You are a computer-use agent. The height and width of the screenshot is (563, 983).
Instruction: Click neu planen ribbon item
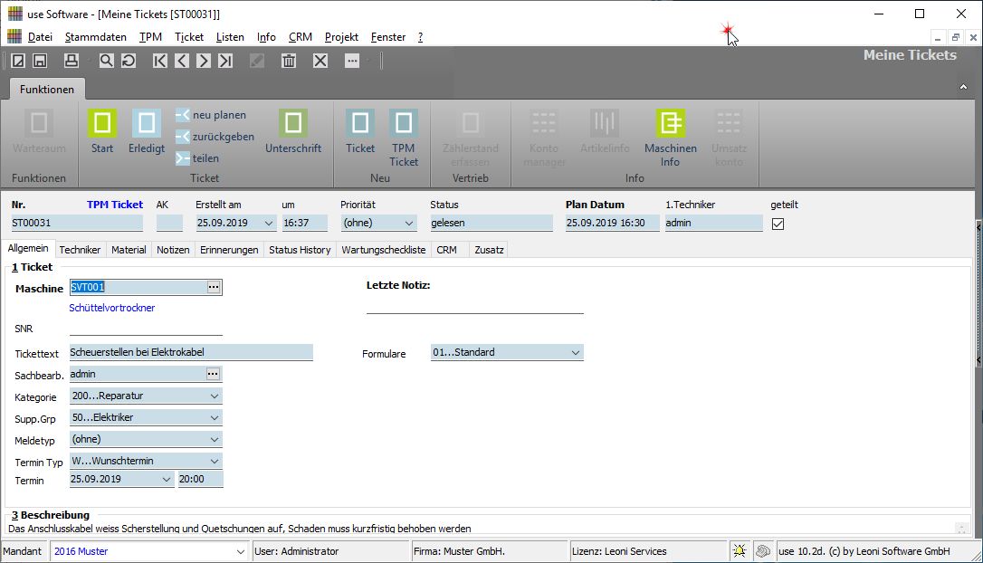pyautogui.click(x=211, y=115)
